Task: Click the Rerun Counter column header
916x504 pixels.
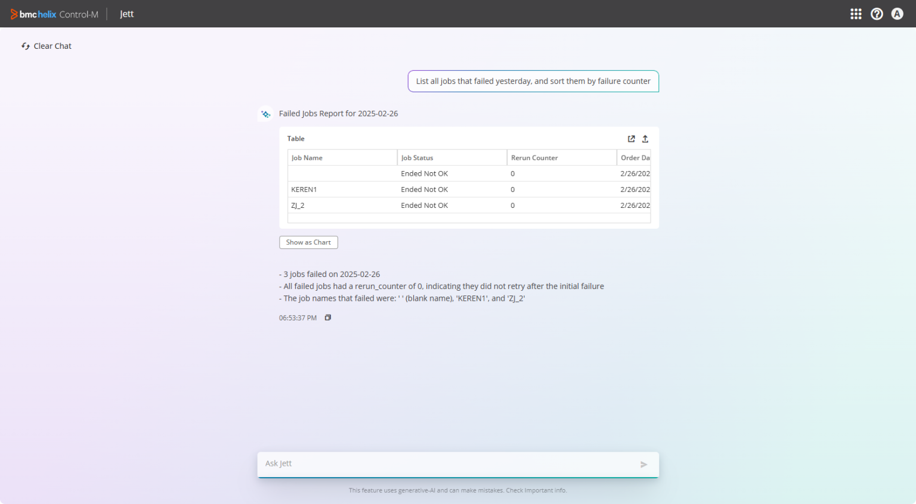Action: click(534, 157)
